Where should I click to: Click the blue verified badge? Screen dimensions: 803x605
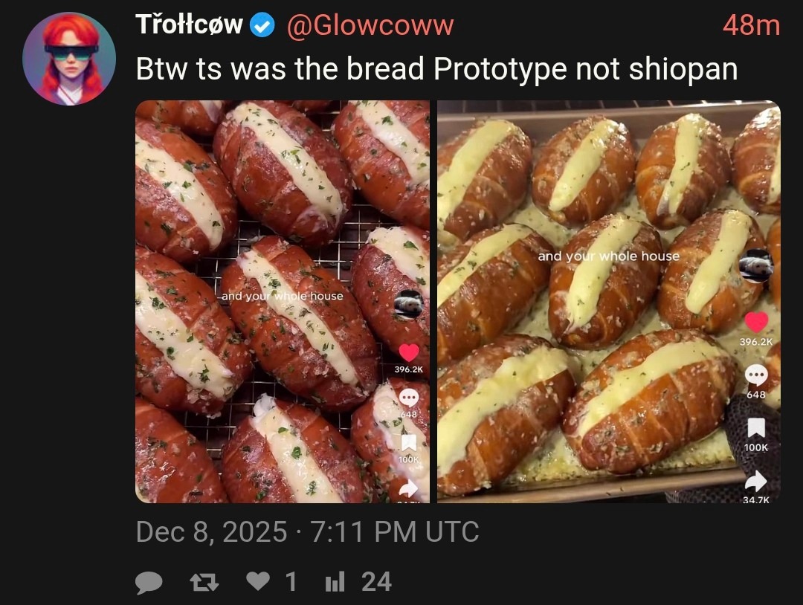tap(262, 25)
